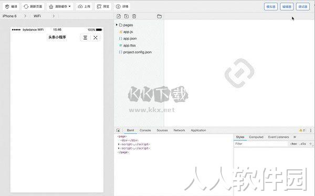The width and height of the screenshot is (315, 196).
Task: Expand the pages folder
Action: coord(117,25)
